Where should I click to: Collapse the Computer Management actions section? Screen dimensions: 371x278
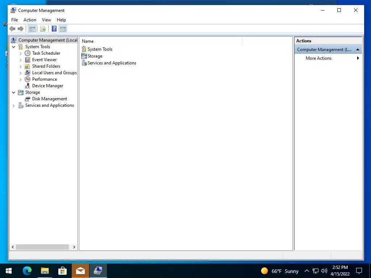coord(358,49)
